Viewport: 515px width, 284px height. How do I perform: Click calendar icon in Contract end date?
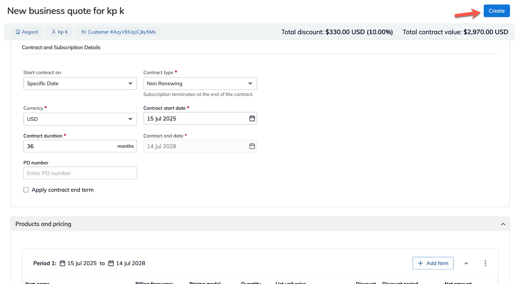pos(252,146)
